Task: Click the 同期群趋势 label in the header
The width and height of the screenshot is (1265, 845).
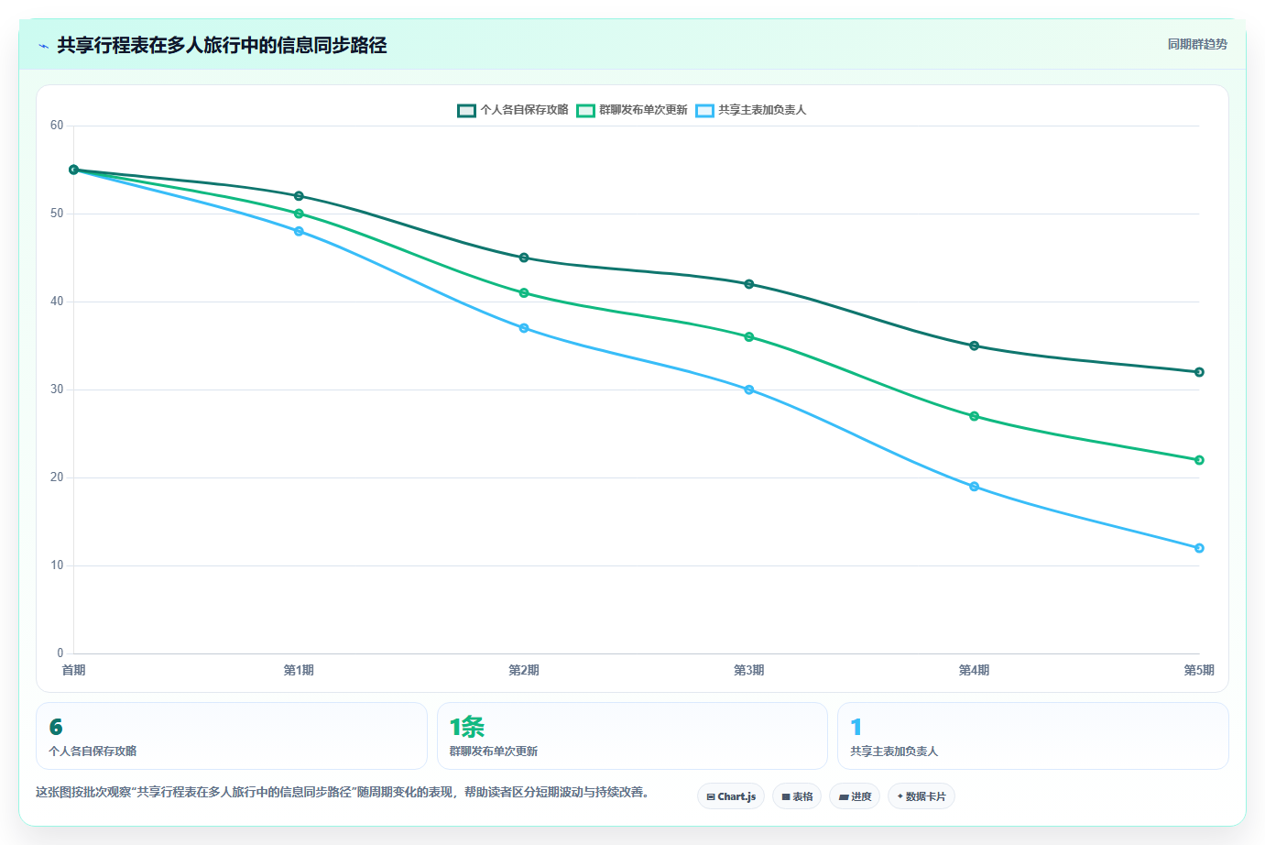Action: pyautogui.click(x=1197, y=44)
